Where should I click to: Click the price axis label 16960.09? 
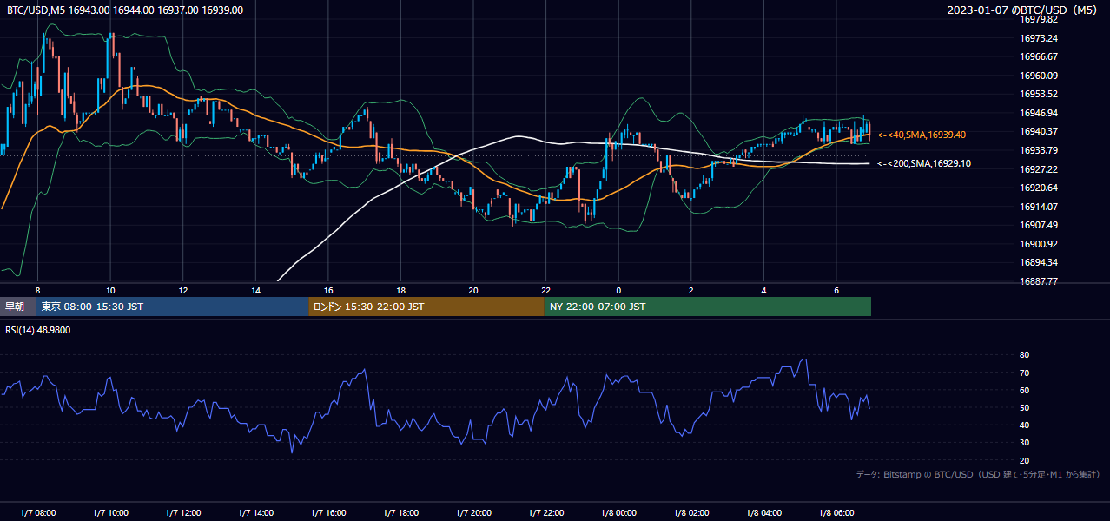click(1039, 76)
